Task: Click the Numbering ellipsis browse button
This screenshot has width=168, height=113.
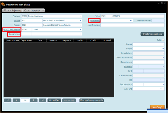Action: (x=131, y=20)
